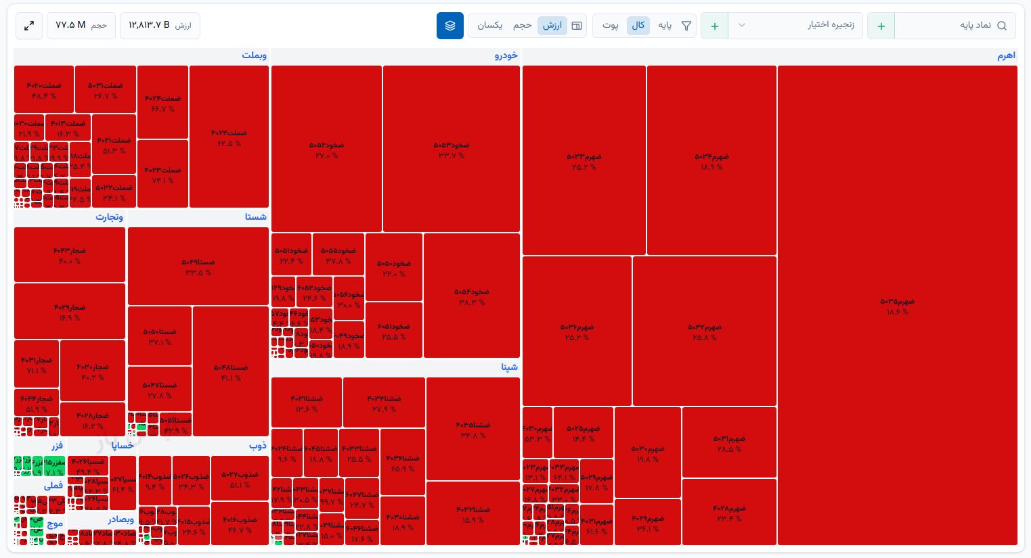
Task: Click the blue layers stack icon
Action: pos(450,26)
